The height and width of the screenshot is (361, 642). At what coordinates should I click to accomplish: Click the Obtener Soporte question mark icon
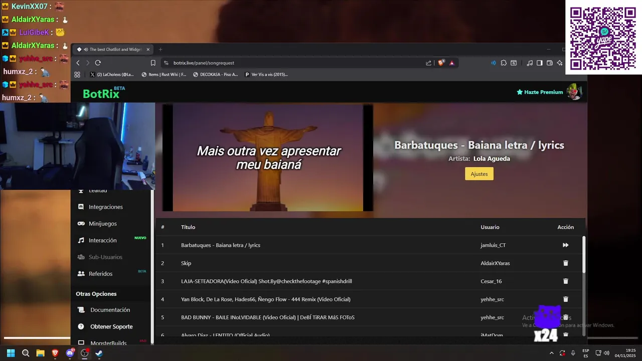pyautogui.click(x=81, y=326)
